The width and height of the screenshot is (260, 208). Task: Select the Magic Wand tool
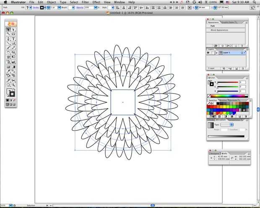pyautogui.click(x=8, y=34)
